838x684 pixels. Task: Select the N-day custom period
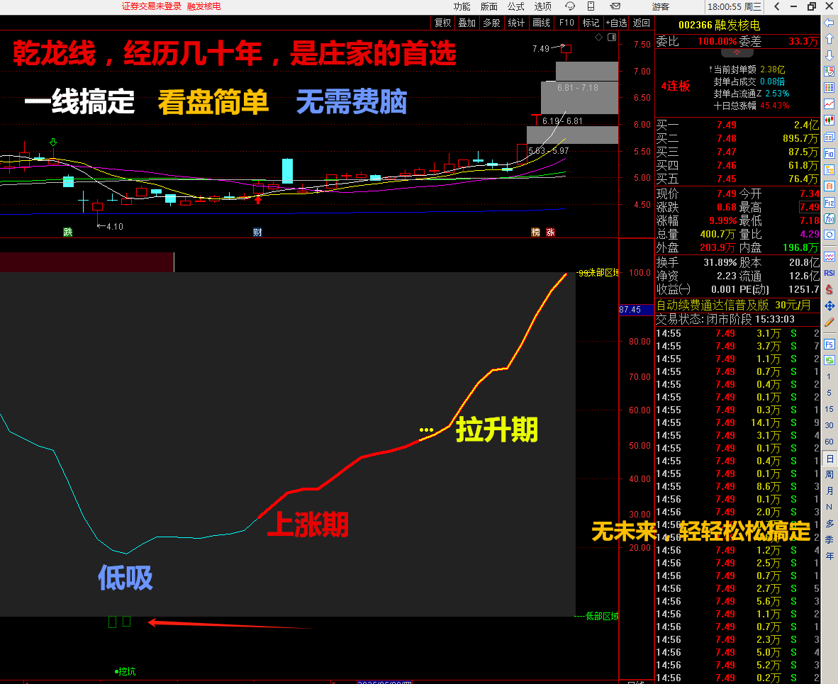(829, 507)
